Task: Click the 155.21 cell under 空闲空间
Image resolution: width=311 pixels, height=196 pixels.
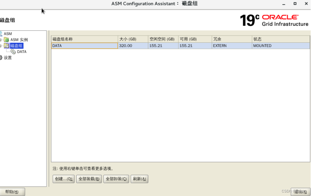Action: (x=163, y=46)
